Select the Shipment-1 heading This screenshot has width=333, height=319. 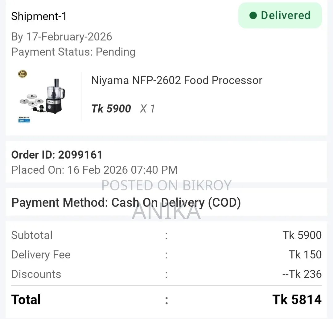pyautogui.click(x=39, y=16)
